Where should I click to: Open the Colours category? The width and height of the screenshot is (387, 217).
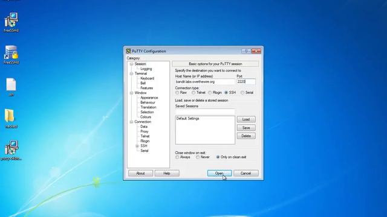[x=146, y=117]
